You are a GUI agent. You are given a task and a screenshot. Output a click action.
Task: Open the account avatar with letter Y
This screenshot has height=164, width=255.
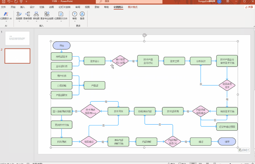(219, 2)
